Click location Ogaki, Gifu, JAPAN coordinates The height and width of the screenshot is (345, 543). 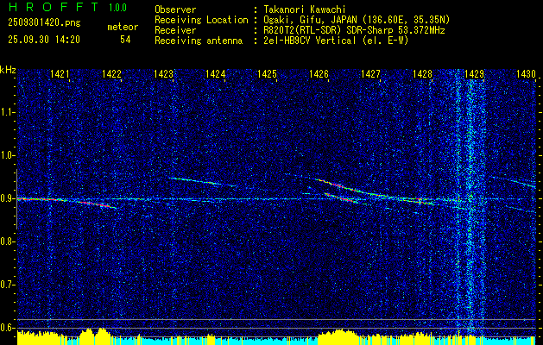pyautogui.click(x=357, y=20)
